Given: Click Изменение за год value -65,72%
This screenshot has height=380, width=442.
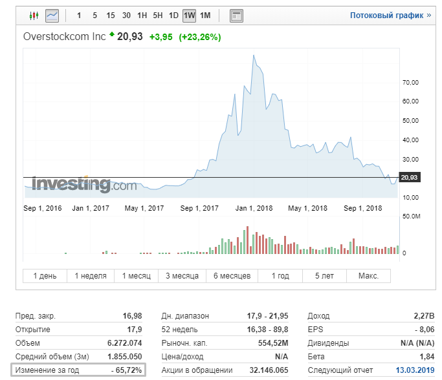Looking at the screenshot, I should click(x=126, y=370).
